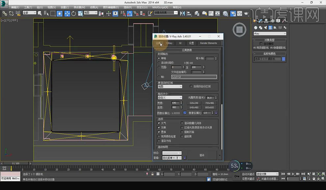Select the Cameras category in Create panel

point(270,27)
